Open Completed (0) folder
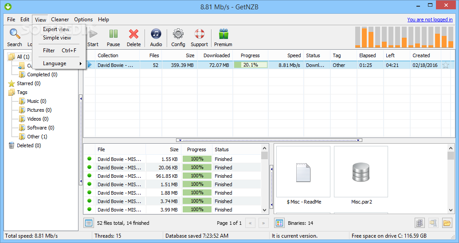 [x=38, y=74]
